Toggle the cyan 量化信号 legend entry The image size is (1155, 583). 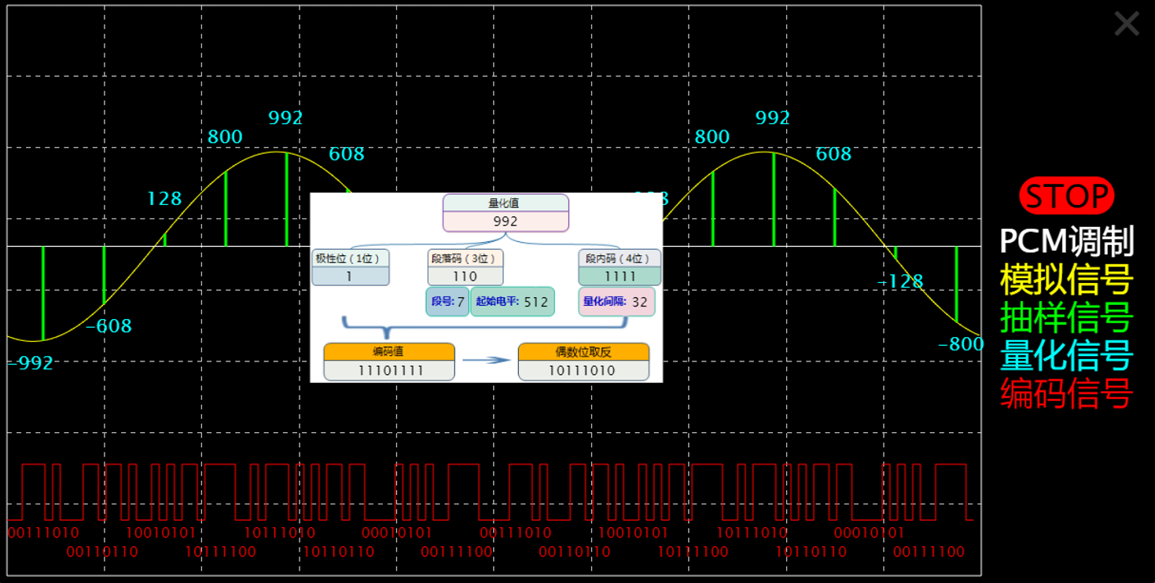(1066, 355)
